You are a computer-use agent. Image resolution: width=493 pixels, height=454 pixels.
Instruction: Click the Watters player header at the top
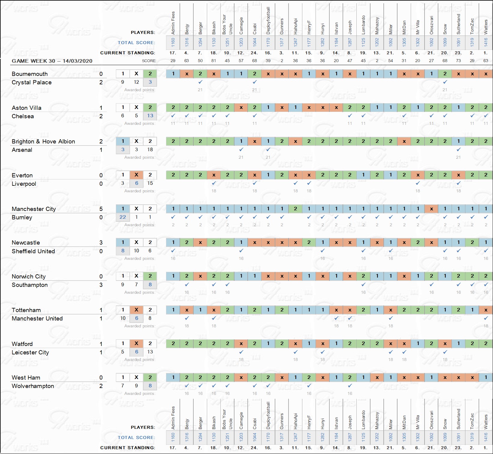486,26
